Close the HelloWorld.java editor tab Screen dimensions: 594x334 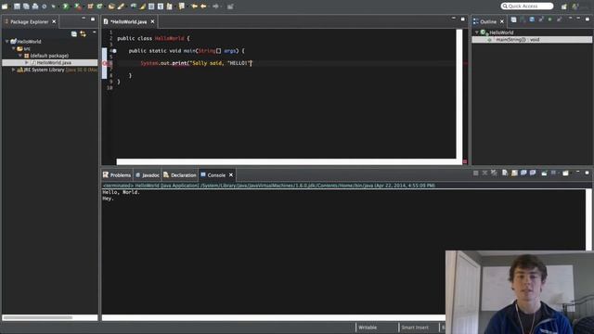point(152,22)
